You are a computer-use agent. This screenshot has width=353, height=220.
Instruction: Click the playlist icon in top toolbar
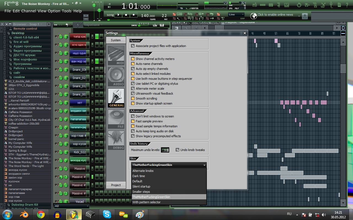pos(255,5)
